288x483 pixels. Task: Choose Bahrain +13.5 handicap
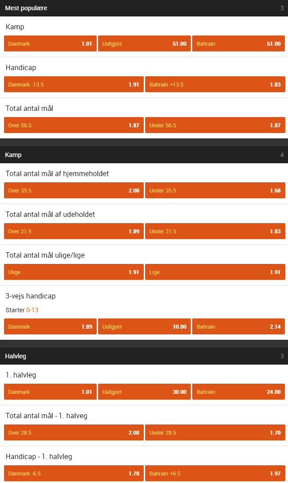point(215,84)
